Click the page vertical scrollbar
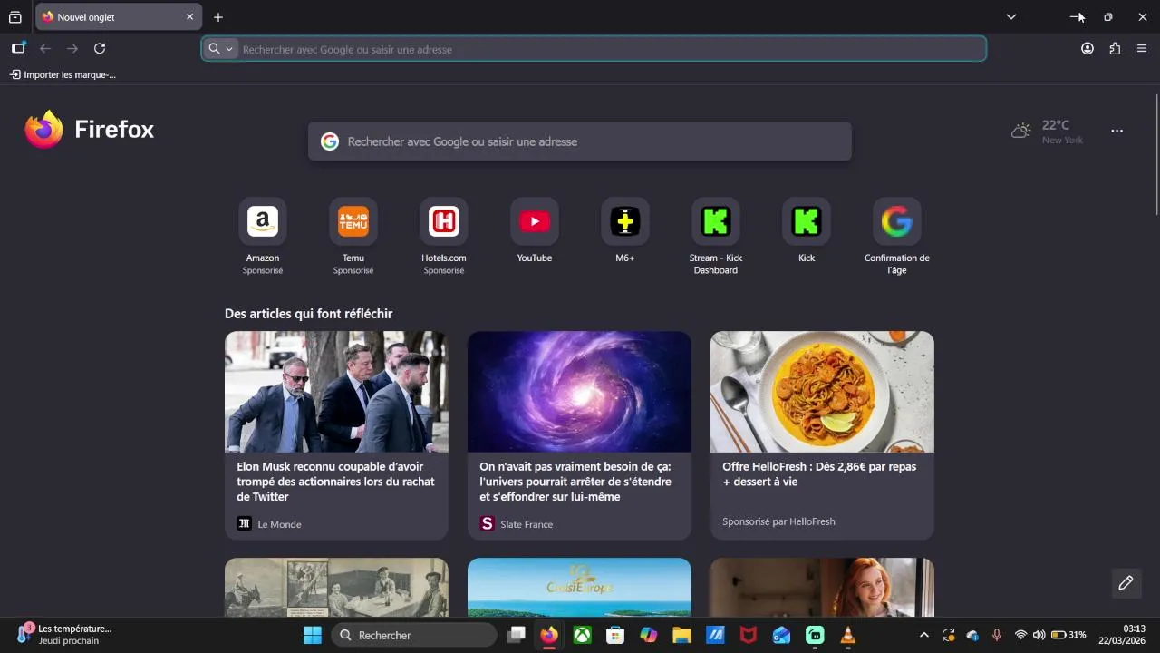Screen dimensions: 1160x653 [x=1156, y=154]
